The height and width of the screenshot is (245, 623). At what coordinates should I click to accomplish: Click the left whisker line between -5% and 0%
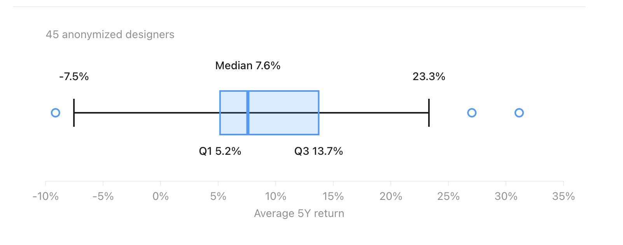[x=132, y=113]
